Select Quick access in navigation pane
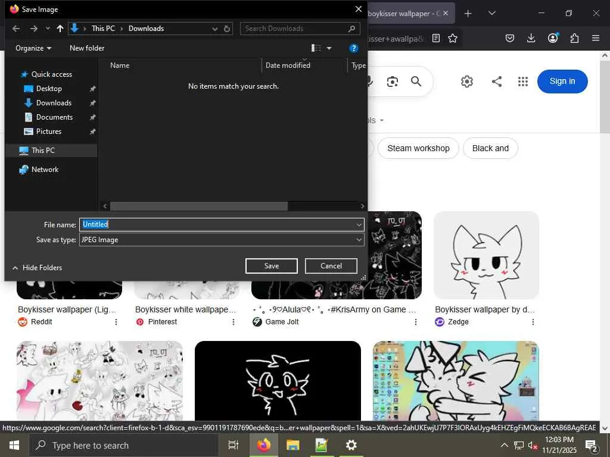Screen dimensions: 610x457 tap(46, 74)
